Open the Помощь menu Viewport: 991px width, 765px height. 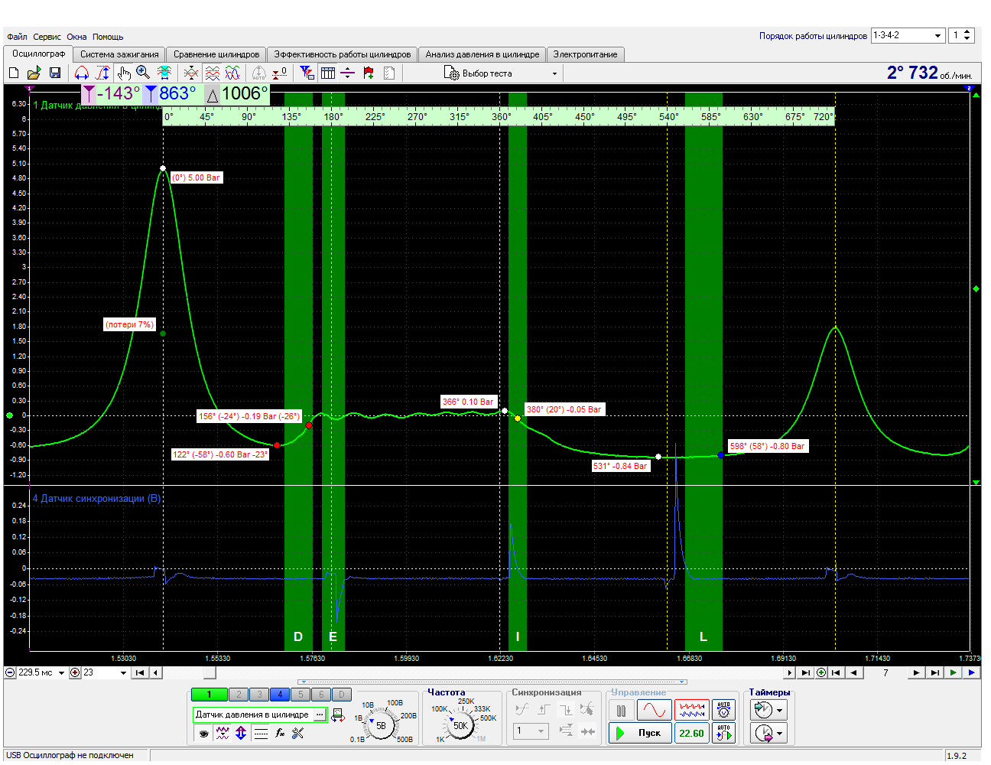[x=108, y=37]
